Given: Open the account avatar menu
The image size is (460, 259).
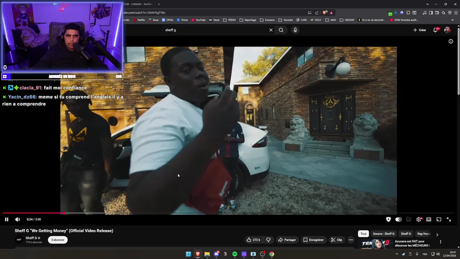Looking at the screenshot, I should pos(447,30).
